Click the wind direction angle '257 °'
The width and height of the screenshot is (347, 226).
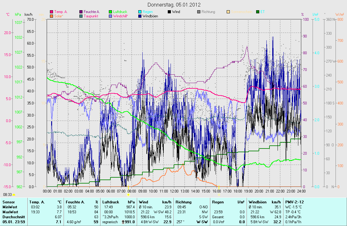pyautogui.click(x=180, y=222)
